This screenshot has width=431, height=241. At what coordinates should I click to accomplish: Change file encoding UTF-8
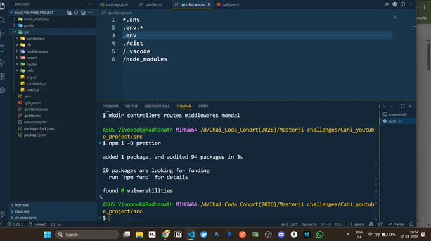pyautogui.click(x=326, y=225)
